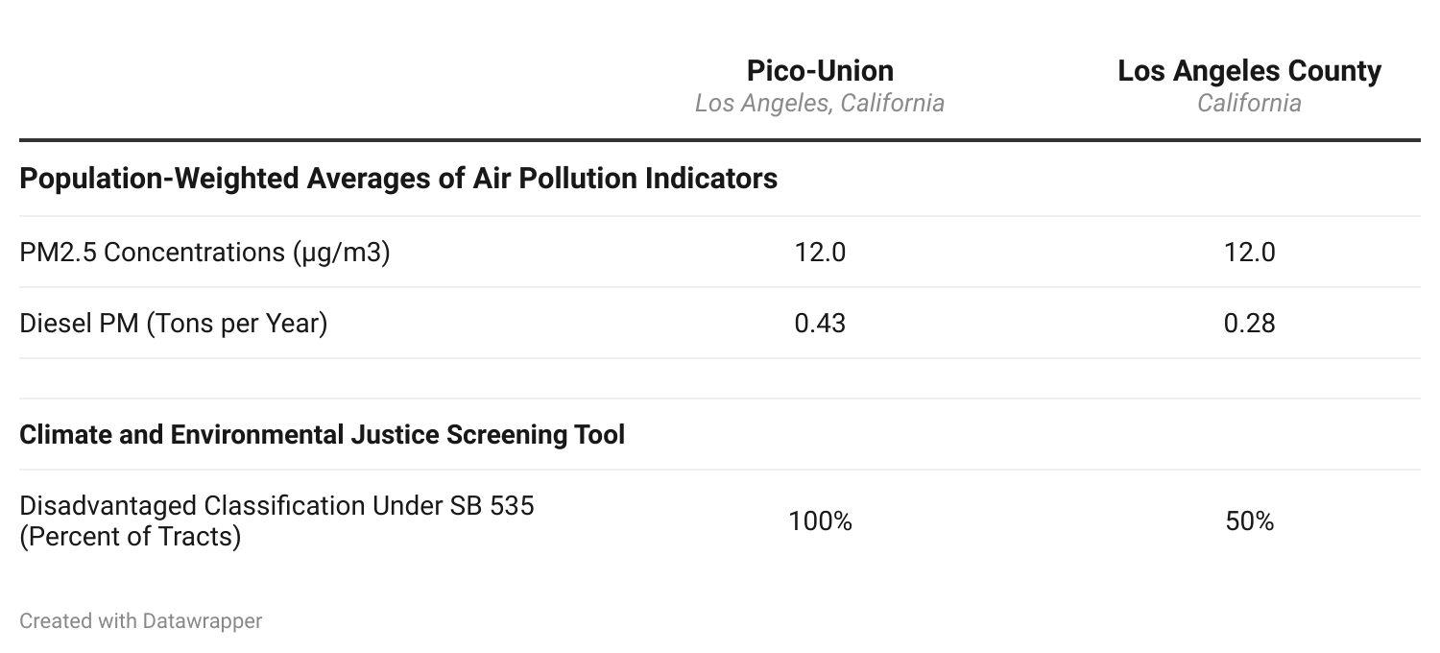Click the 100% disadvantaged tracts value

pyautogui.click(x=820, y=521)
